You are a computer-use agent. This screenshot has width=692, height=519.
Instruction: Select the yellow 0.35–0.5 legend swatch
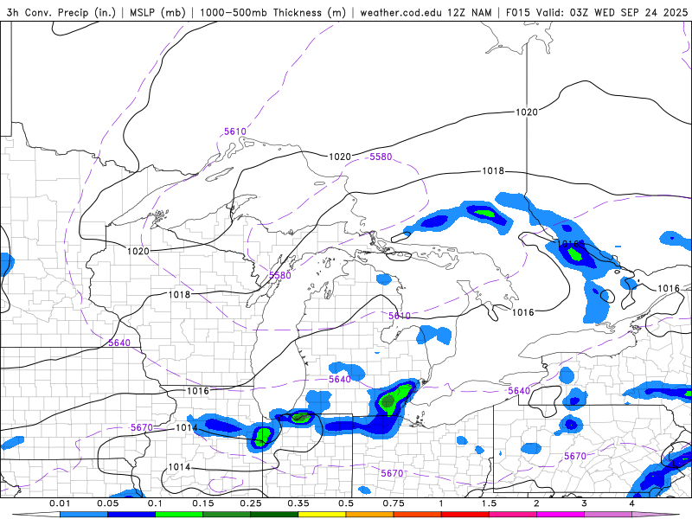(x=322, y=515)
